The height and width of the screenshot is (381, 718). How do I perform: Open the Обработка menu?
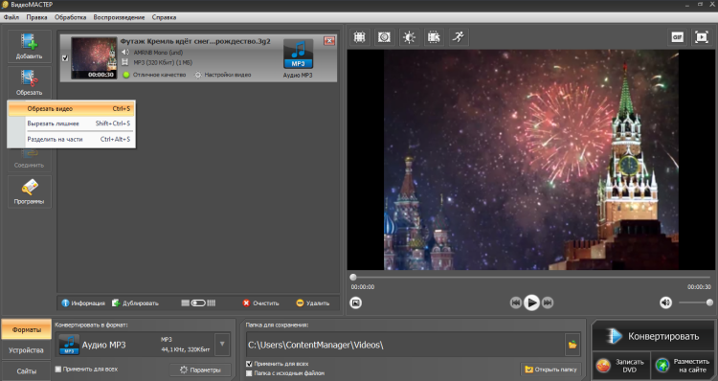(x=70, y=17)
